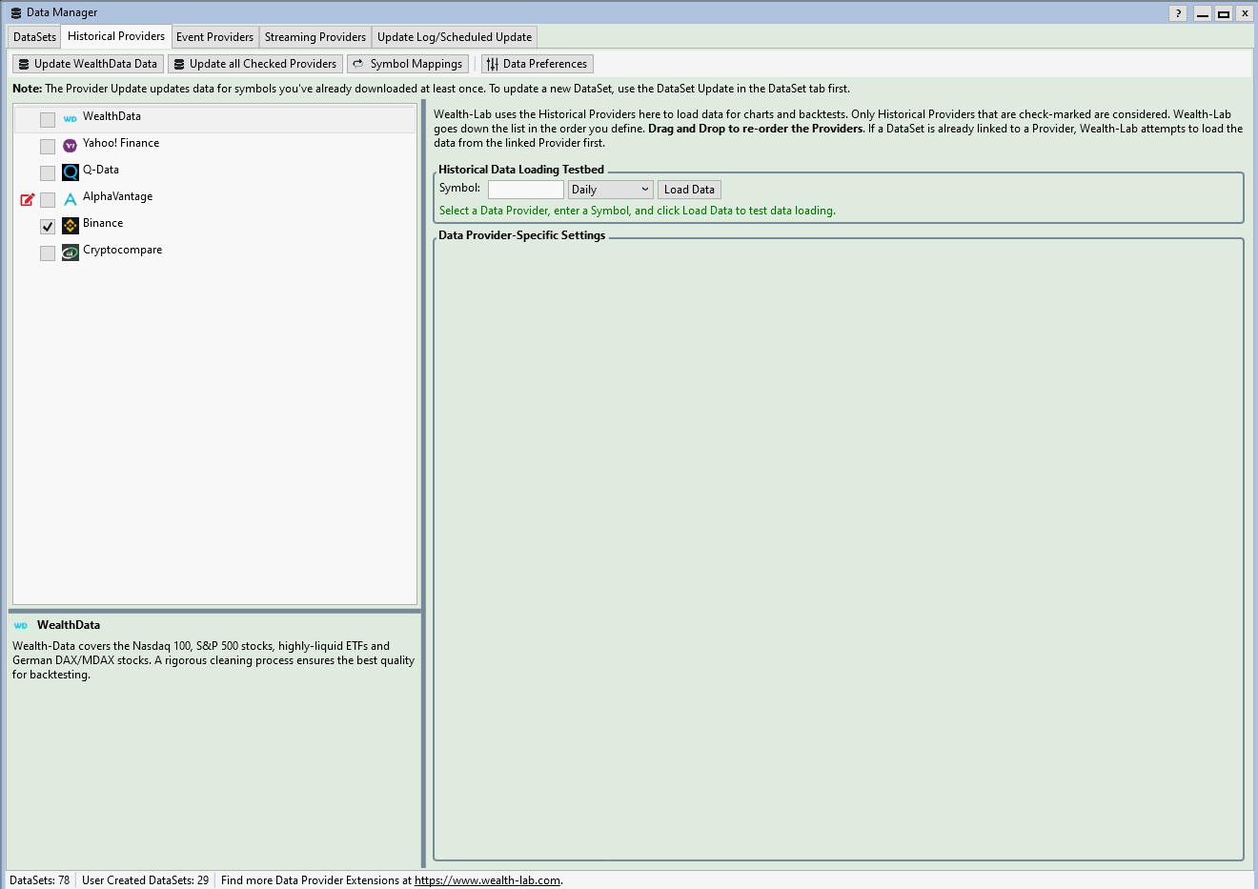1258x889 pixels.
Task: Click the Data Manager title bar icon
Action: pyautogui.click(x=15, y=13)
